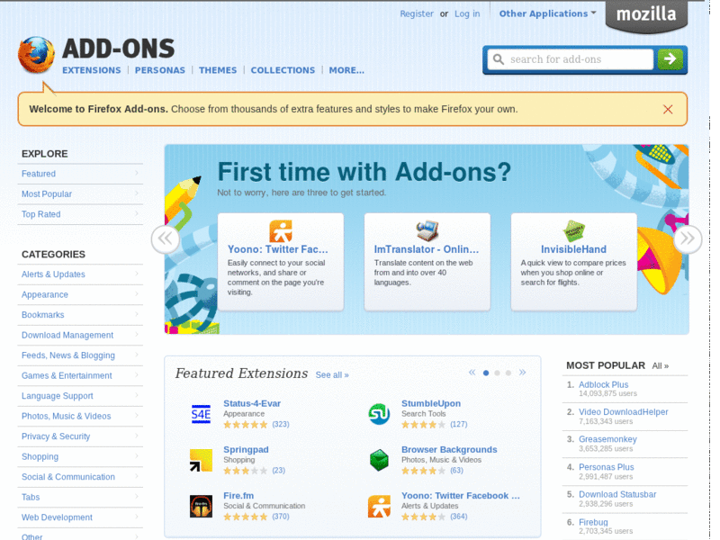Open the Extensions nav item

click(x=92, y=70)
